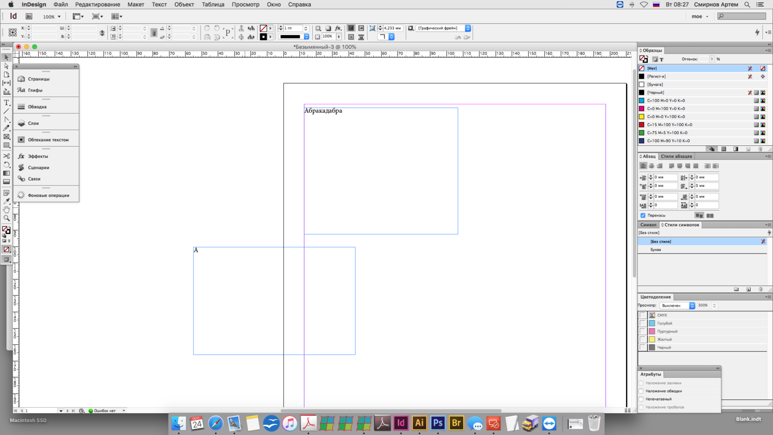
Task: Select the Type tool in toolbox
Action: 7,103
